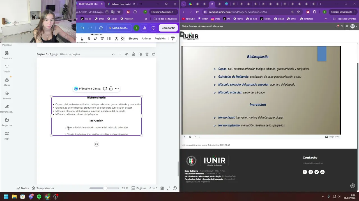Open grid view of pages

coord(162,188)
